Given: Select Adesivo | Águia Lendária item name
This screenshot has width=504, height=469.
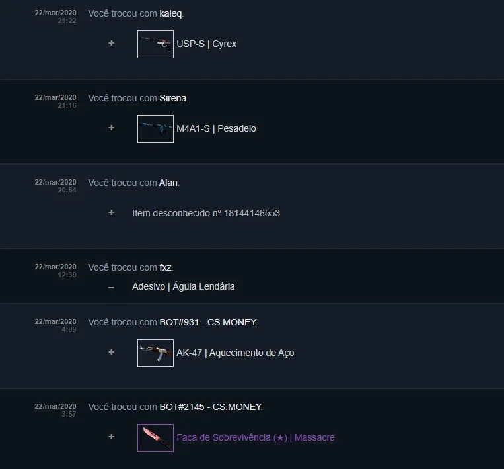Looking at the screenshot, I should coord(183,286).
